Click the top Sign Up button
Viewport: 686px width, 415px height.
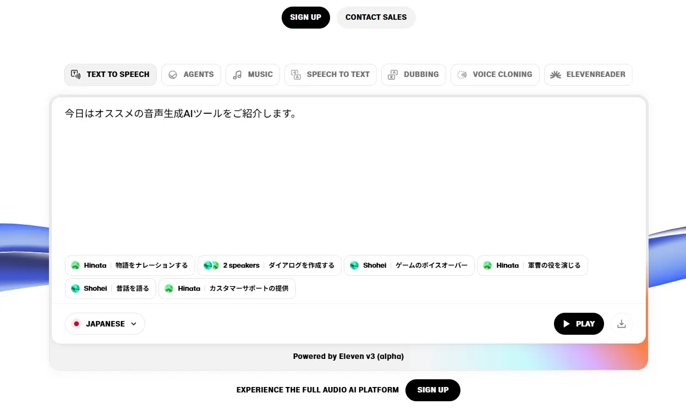click(306, 17)
